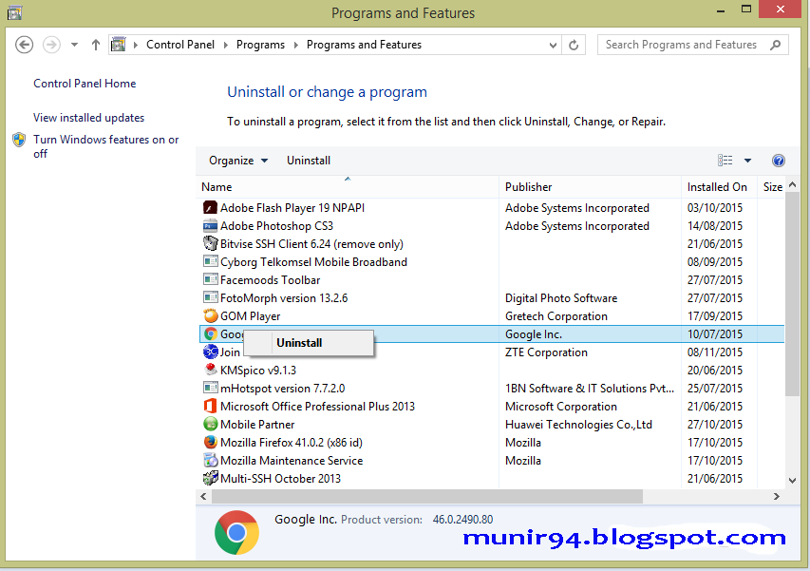The height and width of the screenshot is (571, 810).
Task: Click the KMSpico v9.1.3 icon
Action: 210,370
